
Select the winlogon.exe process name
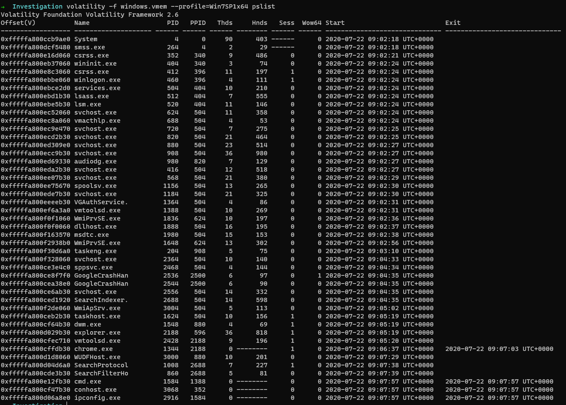97,80
